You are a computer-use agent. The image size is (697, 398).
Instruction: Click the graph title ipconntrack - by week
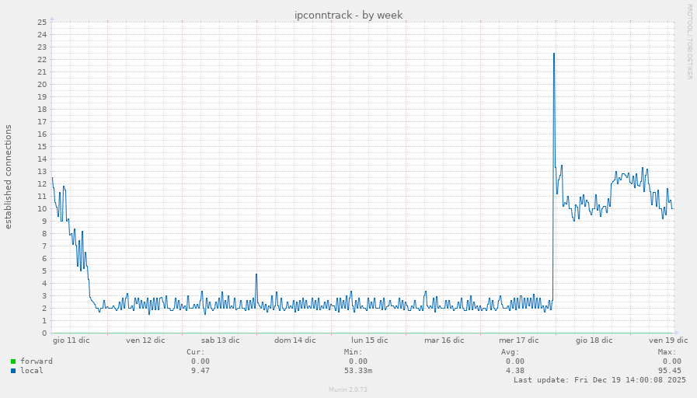(348, 16)
